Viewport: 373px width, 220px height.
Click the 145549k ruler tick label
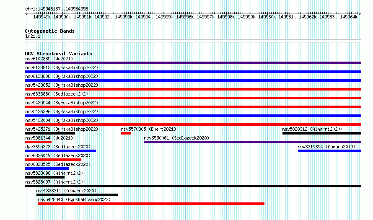coord(42,17)
